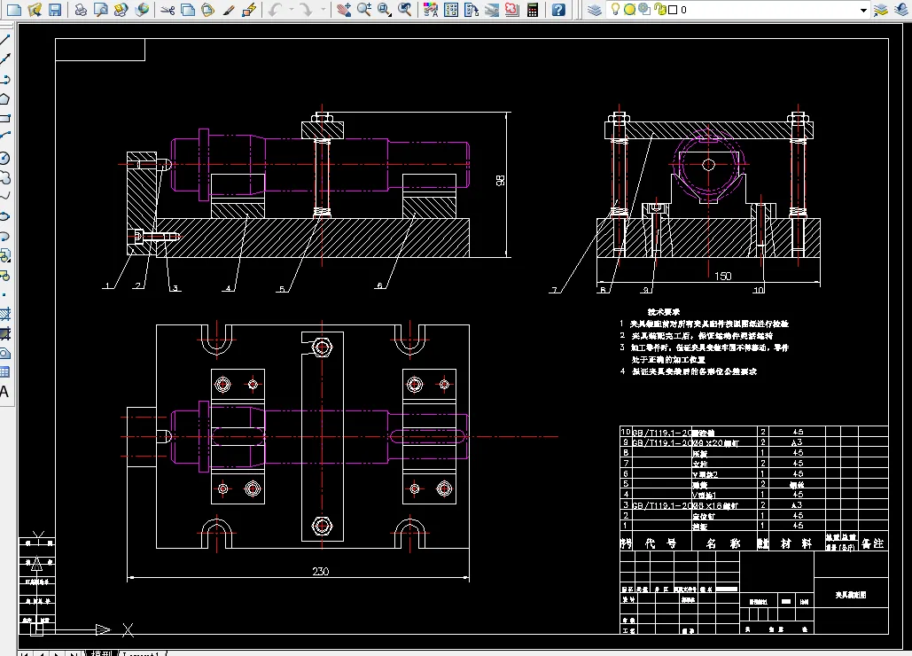Select the Ellipse Arc tool
Screen dimensions: 912x656
point(4,236)
